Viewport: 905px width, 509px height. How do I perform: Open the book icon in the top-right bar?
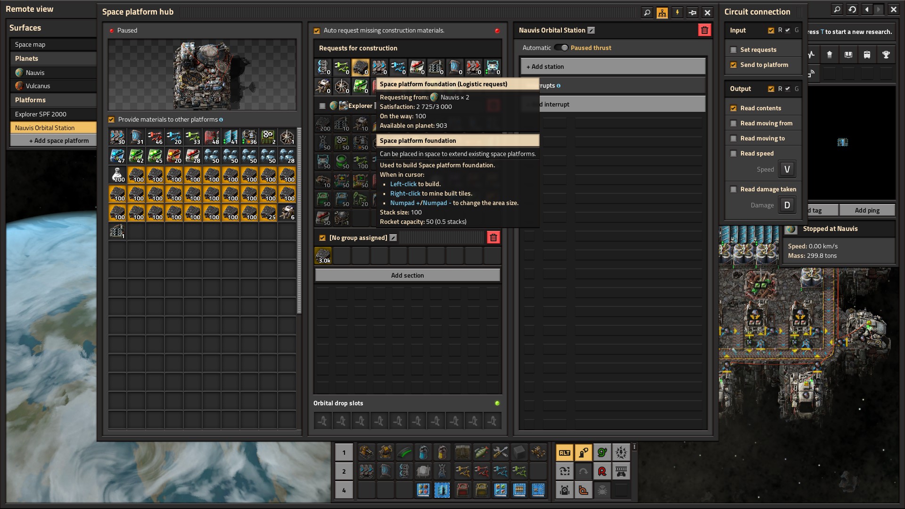(848, 55)
